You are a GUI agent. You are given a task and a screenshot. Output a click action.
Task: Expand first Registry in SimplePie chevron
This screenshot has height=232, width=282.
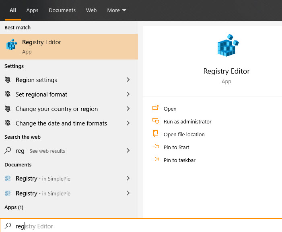tap(128, 178)
